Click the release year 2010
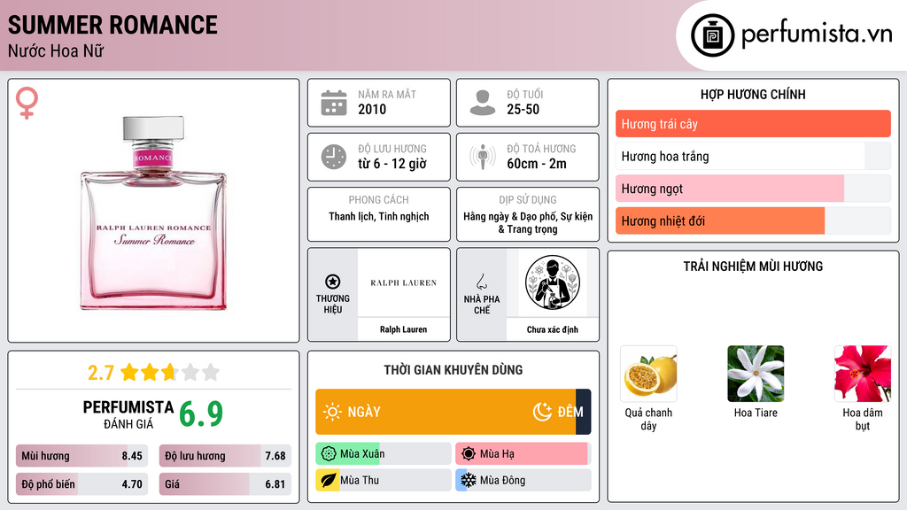 coord(372,109)
